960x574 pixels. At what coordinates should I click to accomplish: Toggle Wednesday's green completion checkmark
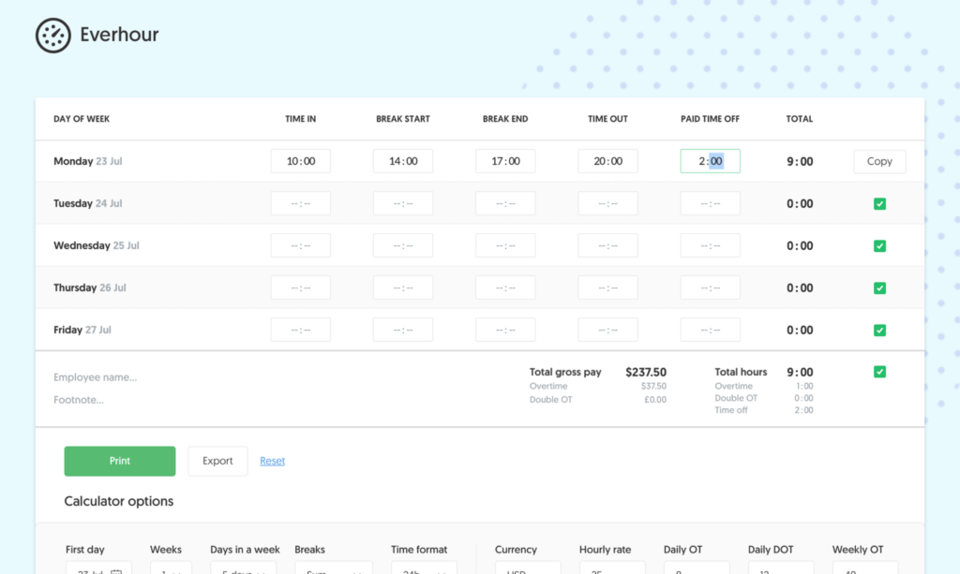pos(879,245)
